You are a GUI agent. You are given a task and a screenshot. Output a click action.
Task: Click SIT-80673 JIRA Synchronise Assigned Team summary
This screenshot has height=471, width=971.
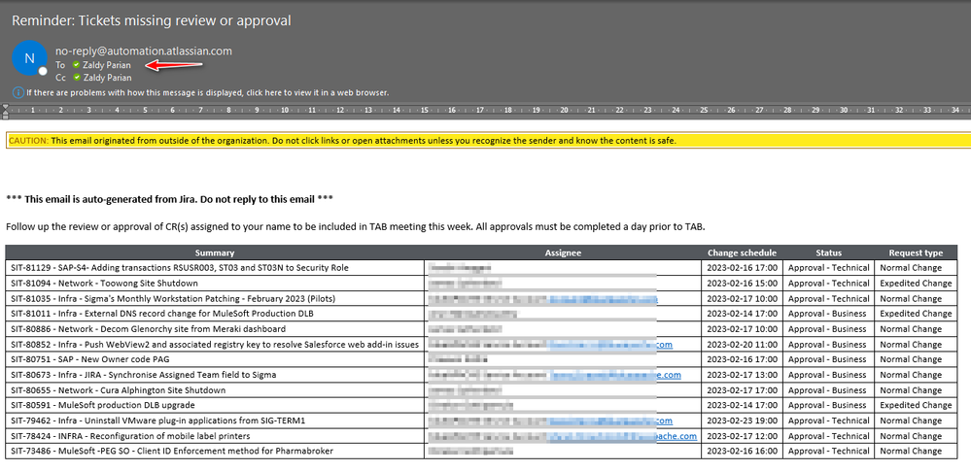point(143,375)
